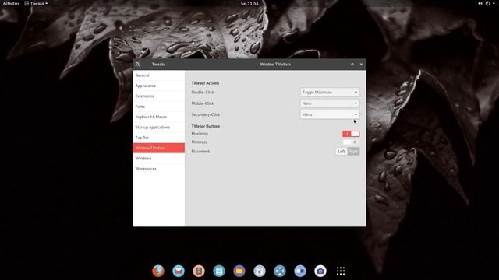This screenshot has height=280, width=499.
Task: Launch Firefox from the dock
Action: pos(158,271)
